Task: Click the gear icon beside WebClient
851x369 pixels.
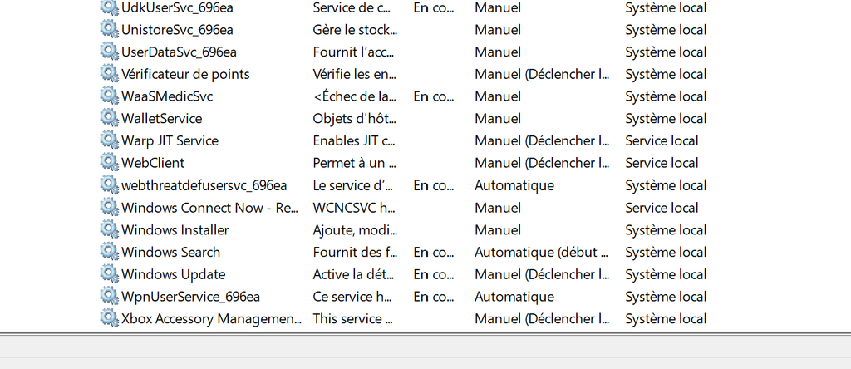Action: [x=109, y=163]
